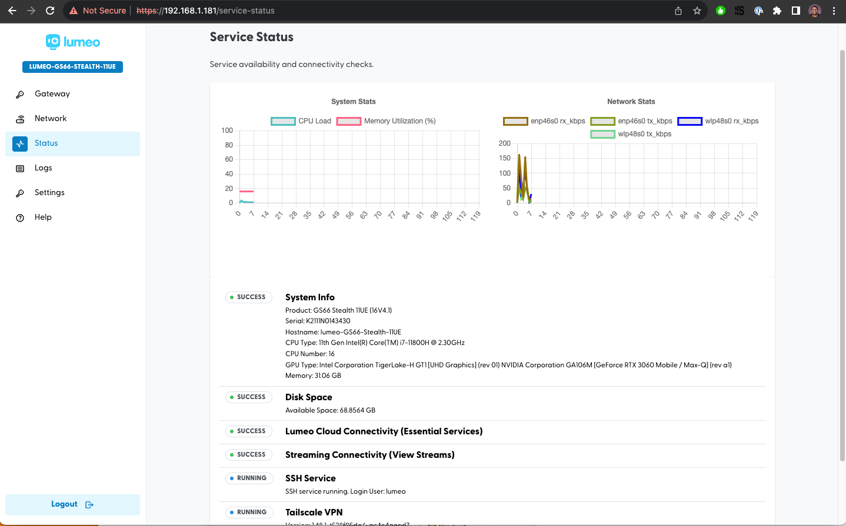Open the user profile avatar

pyautogui.click(x=815, y=11)
